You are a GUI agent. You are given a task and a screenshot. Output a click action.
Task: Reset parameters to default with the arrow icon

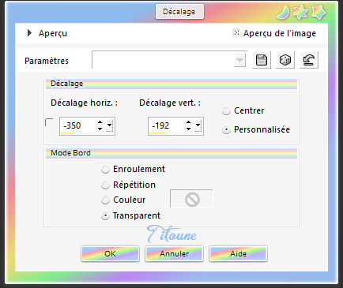[x=309, y=60]
